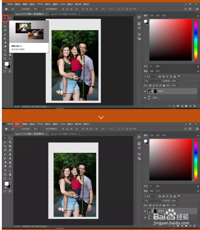Click the fx layer style button in upper Layers panel
Screen dimensions: 200x230
point(174,106)
